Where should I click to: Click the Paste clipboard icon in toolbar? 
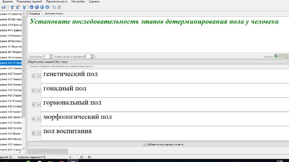pos(59,7)
